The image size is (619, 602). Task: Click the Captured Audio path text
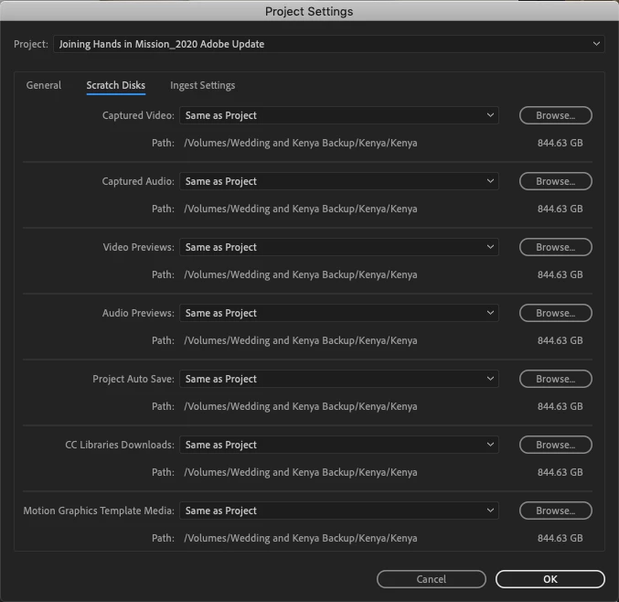coord(301,209)
